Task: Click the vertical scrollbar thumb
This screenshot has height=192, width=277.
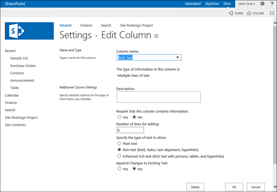Action: pos(275,95)
